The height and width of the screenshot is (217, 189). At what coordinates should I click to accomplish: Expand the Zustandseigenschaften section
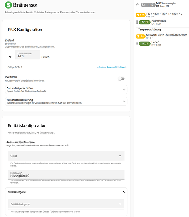pos(66,89)
